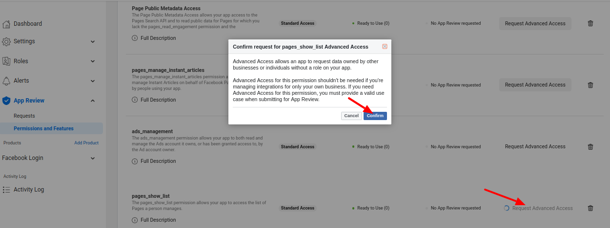Click the Add Product link
Screen dimensions: 610x228
[x=86, y=143]
